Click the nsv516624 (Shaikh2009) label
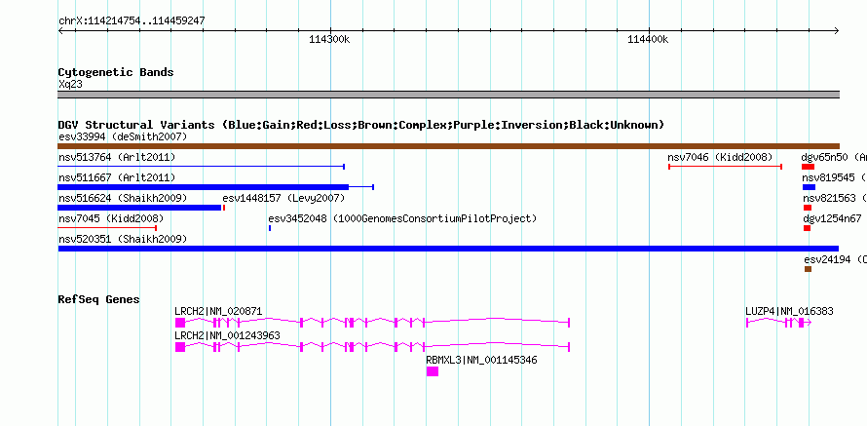 coord(123,198)
